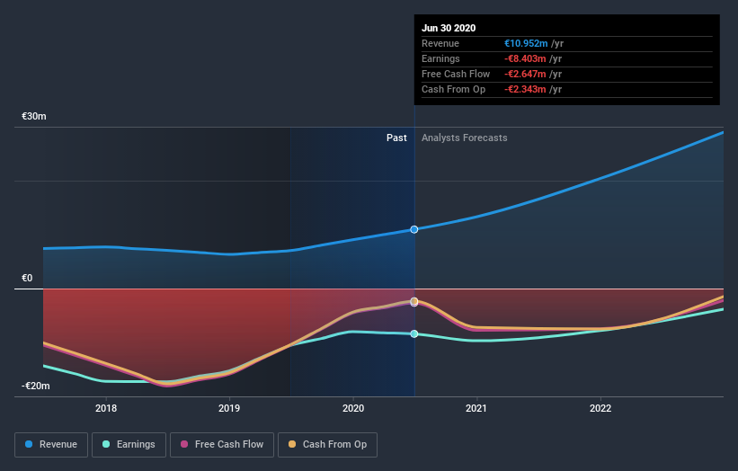Viewport: 738px width, 471px height.
Task: Click the -€8.403m earnings value in tooltip
Action: (x=525, y=58)
